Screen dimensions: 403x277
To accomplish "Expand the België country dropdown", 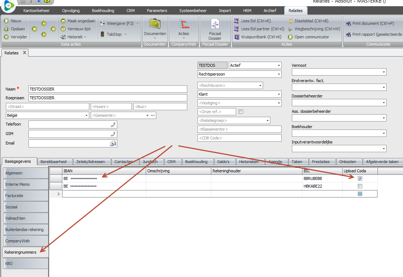I will point(86,115).
